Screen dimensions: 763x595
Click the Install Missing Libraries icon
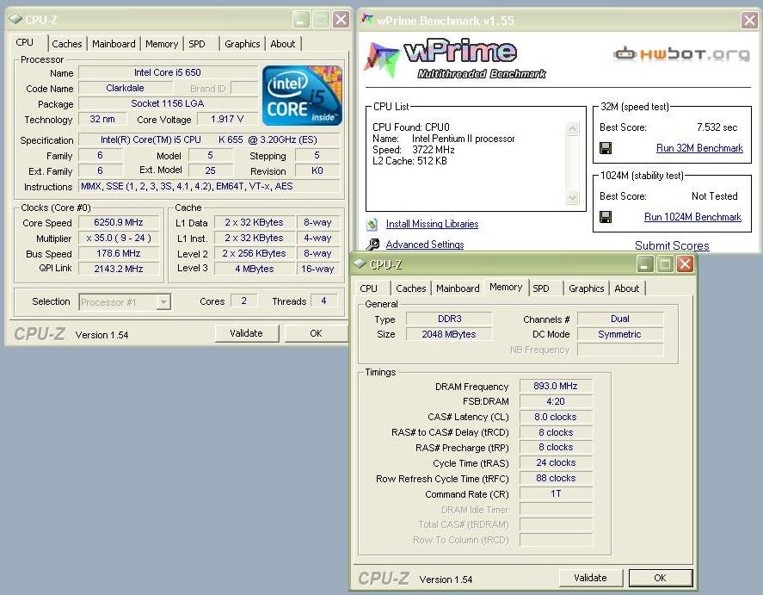372,224
